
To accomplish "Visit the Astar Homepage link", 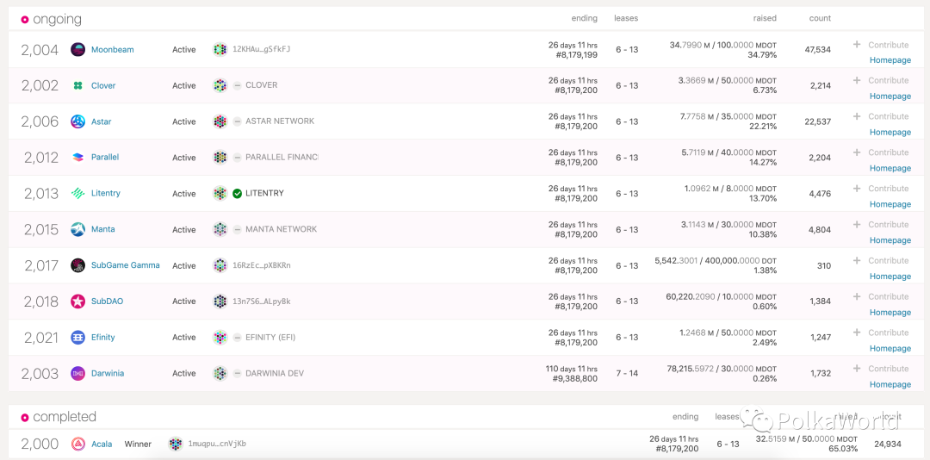I will [890, 133].
